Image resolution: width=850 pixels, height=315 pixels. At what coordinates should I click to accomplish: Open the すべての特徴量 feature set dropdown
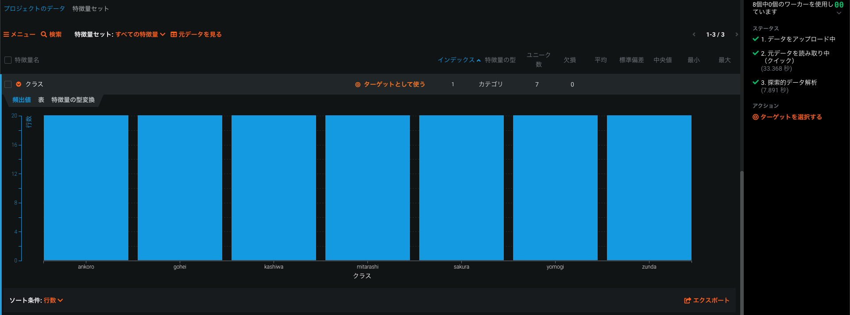pos(140,34)
